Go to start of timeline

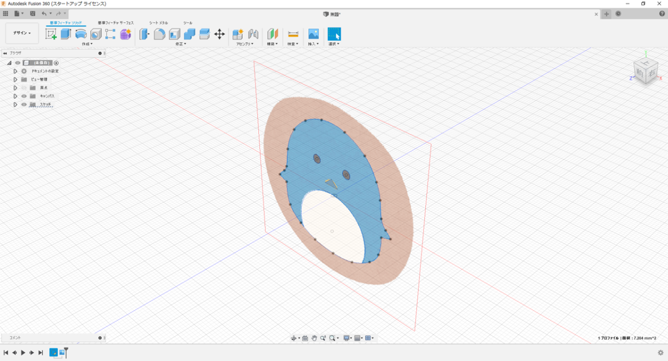click(6, 352)
